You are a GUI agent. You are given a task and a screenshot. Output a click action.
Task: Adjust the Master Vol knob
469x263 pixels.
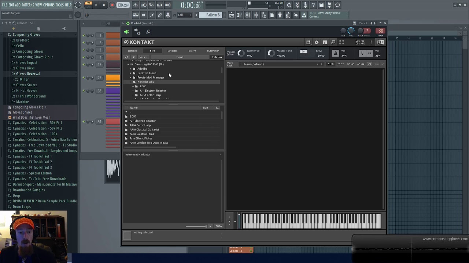click(241, 53)
